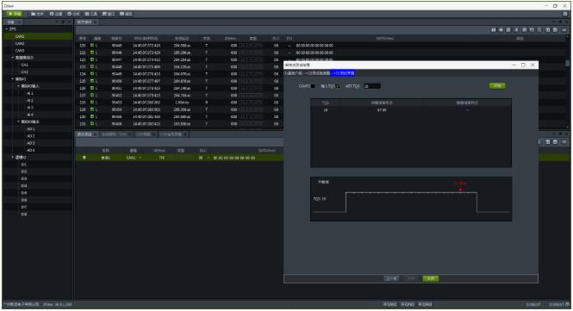Image resolution: width=573 pixels, height=311 pixels.
Task: Click the green button beside ABT TQS field
Action: point(497,86)
